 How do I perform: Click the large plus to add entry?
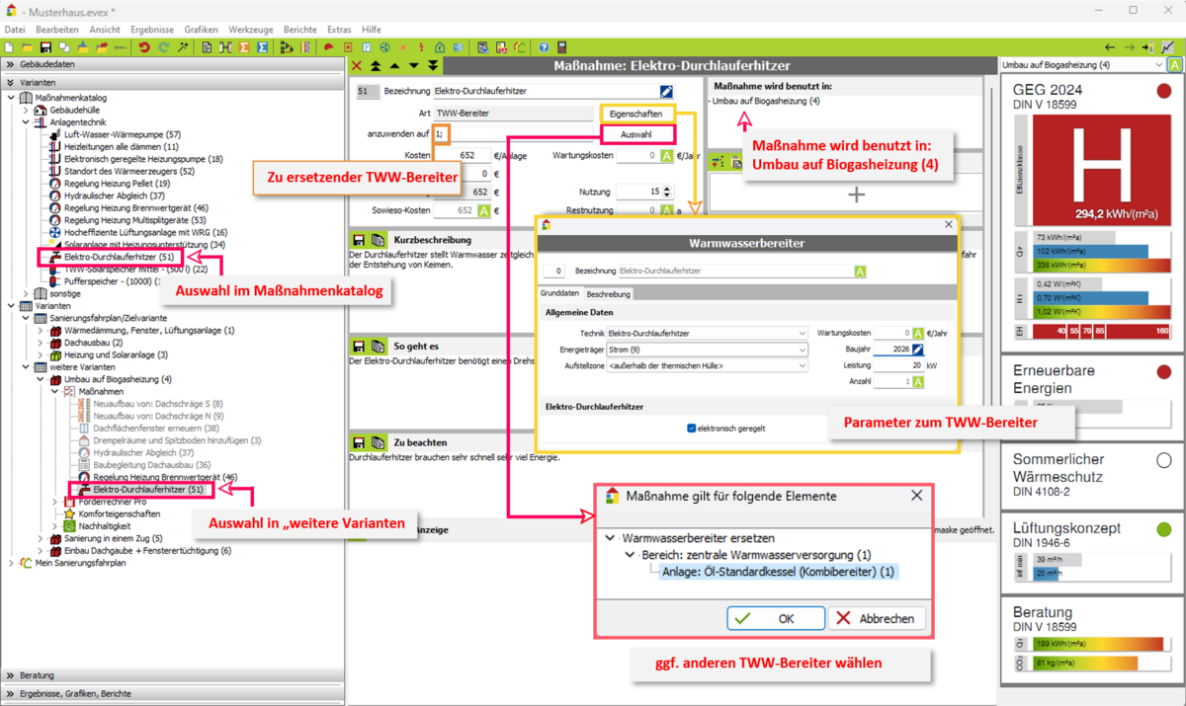856,195
